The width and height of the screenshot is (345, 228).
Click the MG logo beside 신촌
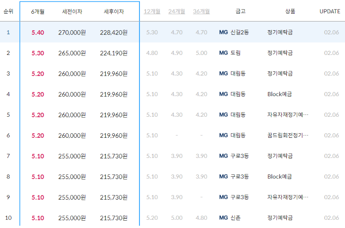[223, 217]
